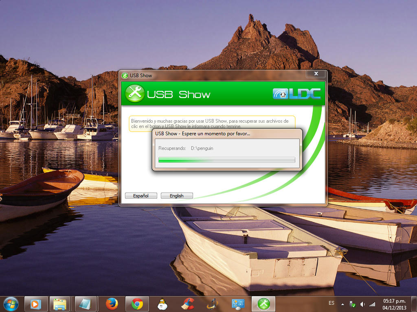Click the USB Show title bar icon
This screenshot has height=312, width=417.
(125, 76)
